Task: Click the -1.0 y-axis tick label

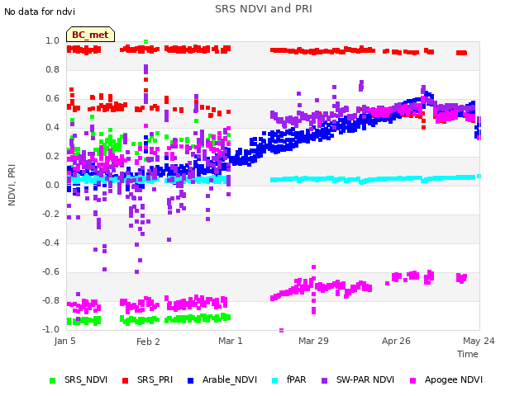Action: pyautogui.click(x=50, y=329)
